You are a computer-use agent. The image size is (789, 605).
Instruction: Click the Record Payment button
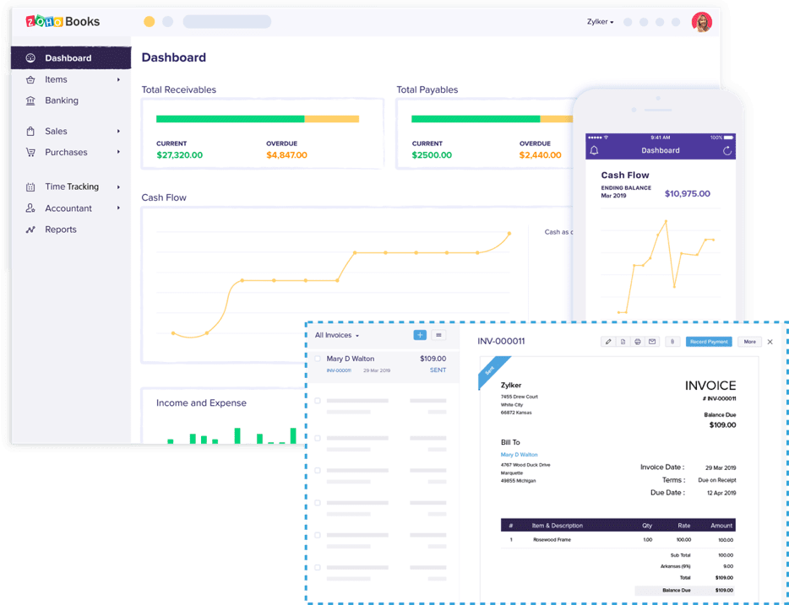point(709,342)
